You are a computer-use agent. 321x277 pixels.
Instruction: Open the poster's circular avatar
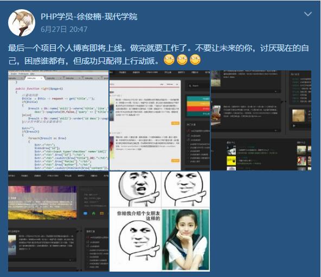click(x=22, y=23)
